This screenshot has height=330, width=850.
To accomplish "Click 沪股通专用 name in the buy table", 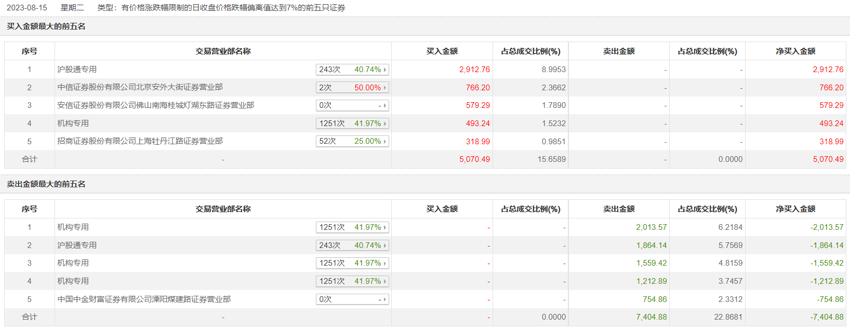I will (77, 70).
